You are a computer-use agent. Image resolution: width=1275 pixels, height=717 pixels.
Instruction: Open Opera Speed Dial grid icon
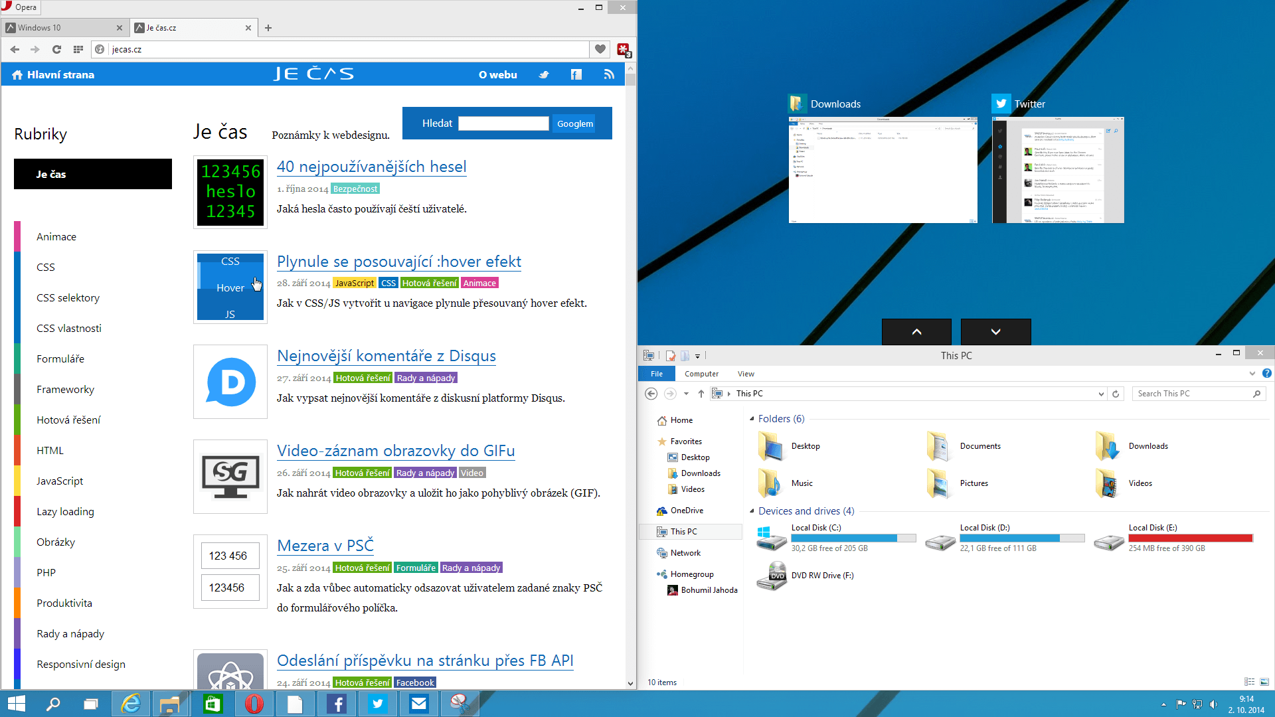click(x=78, y=49)
